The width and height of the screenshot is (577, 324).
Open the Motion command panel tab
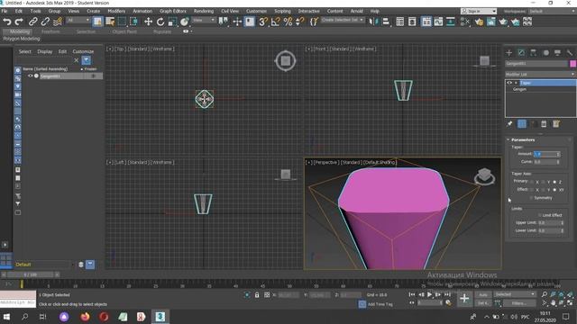pyautogui.click(x=545, y=53)
